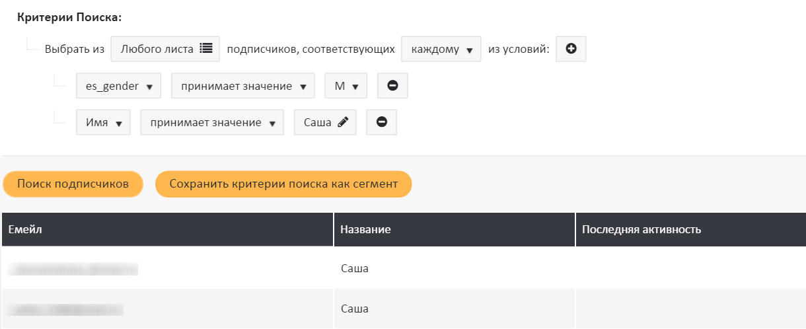Image resolution: width=806 pixels, height=329 pixels.
Task: Click the Название column header
Action: pos(454,230)
